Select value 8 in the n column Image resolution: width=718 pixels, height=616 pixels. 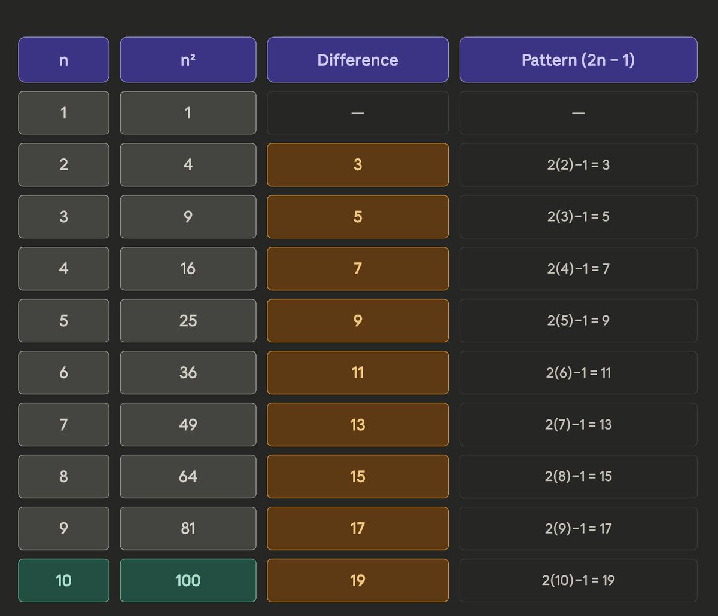pos(63,476)
